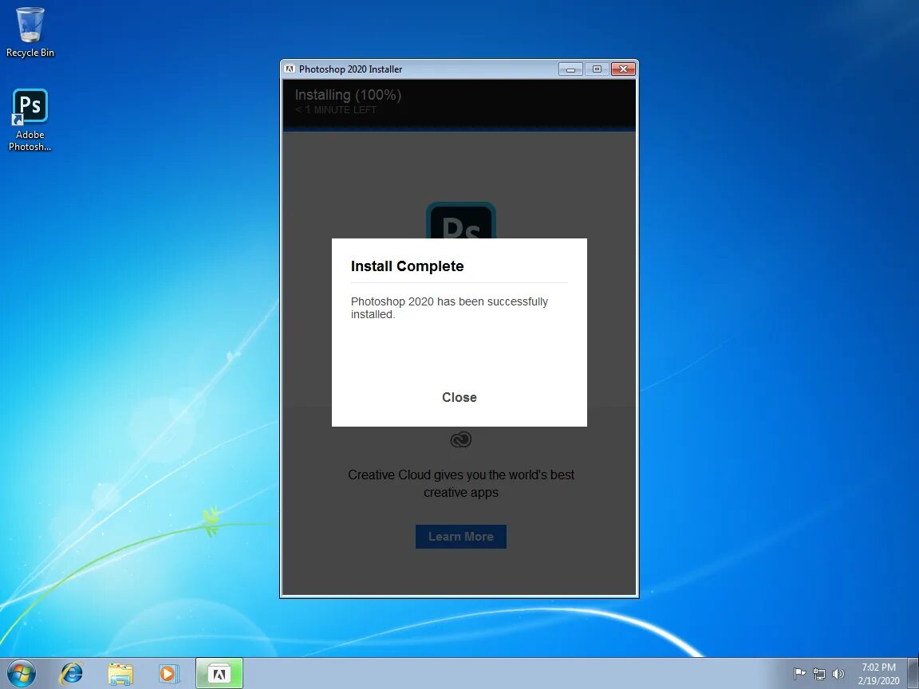The height and width of the screenshot is (689, 919).
Task: Click the '< 1 MINUTE LEFT' text
Action: click(x=336, y=109)
